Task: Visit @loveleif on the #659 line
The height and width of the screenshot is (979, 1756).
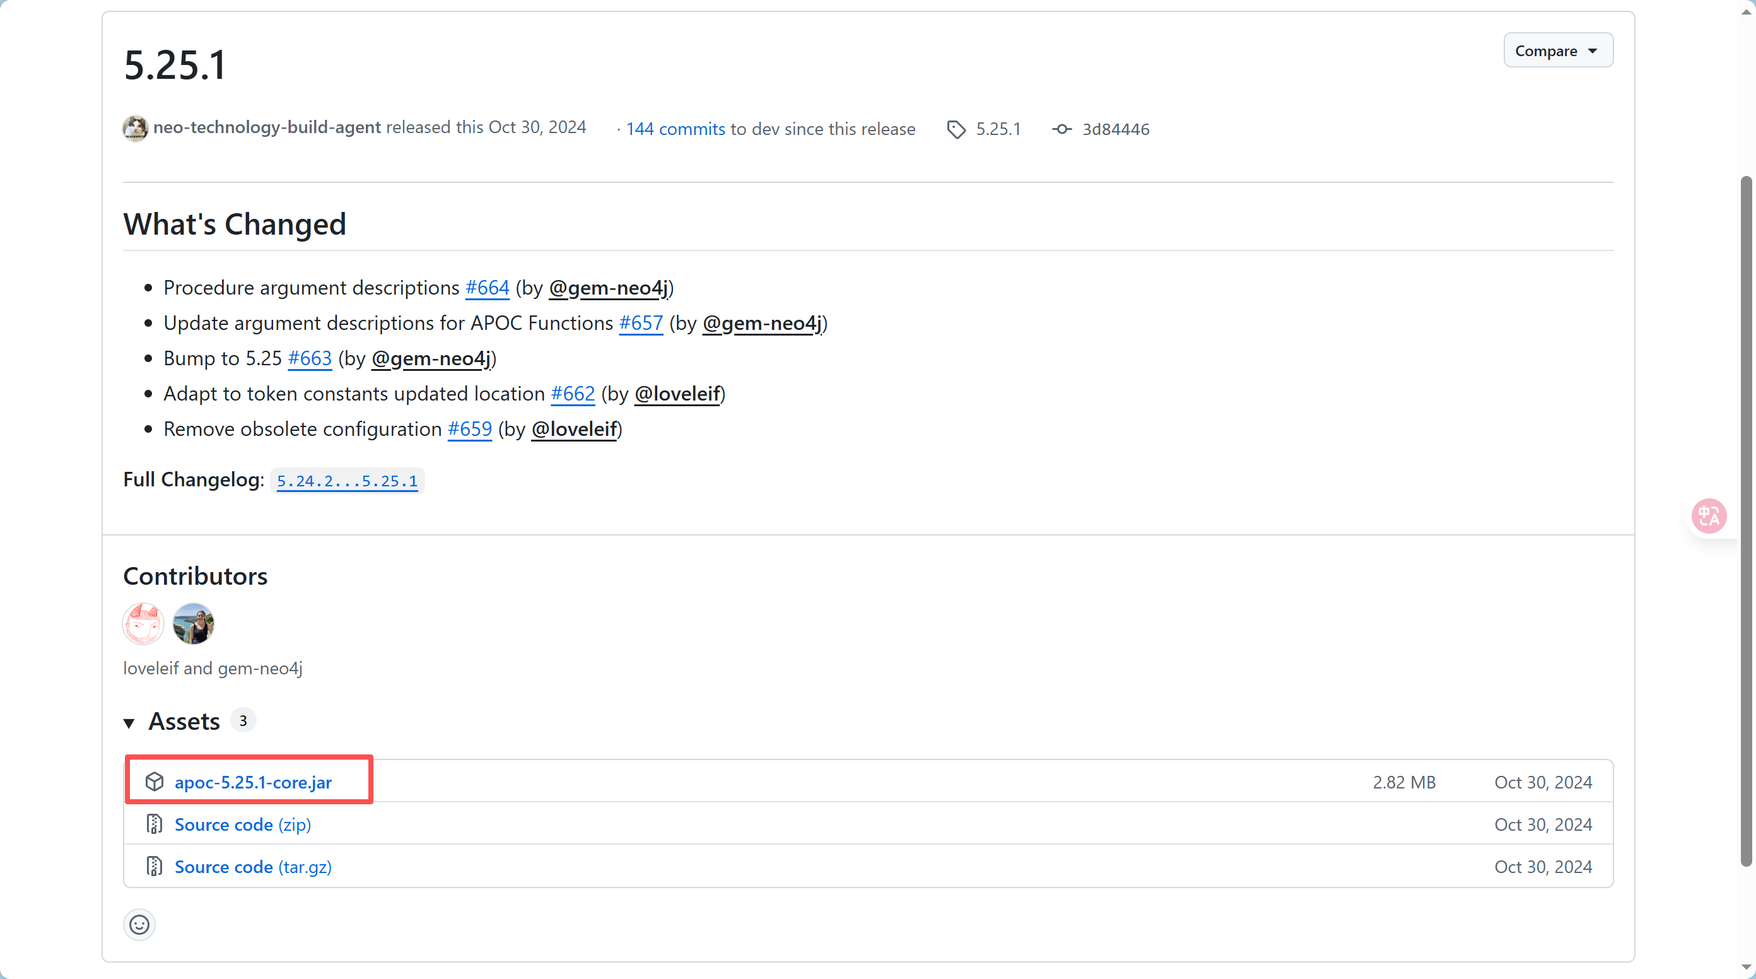Action: pos(574,430)
